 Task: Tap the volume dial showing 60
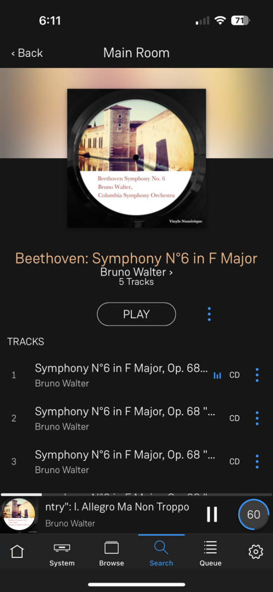click(x=254, y=514)
